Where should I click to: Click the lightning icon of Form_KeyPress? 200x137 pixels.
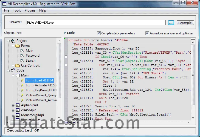[x=22, y=90]
